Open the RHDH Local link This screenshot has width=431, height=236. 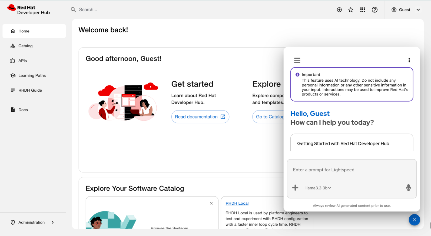pyautogui.click(x=237, y=203)
